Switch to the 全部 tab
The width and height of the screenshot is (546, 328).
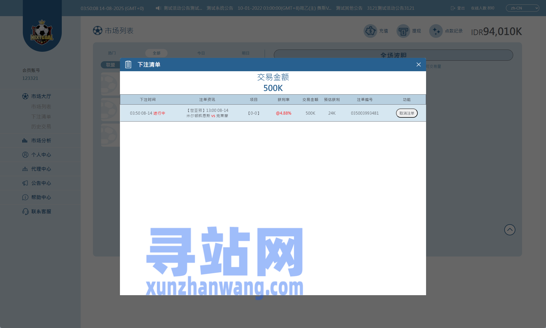click(x=156, y=53)
